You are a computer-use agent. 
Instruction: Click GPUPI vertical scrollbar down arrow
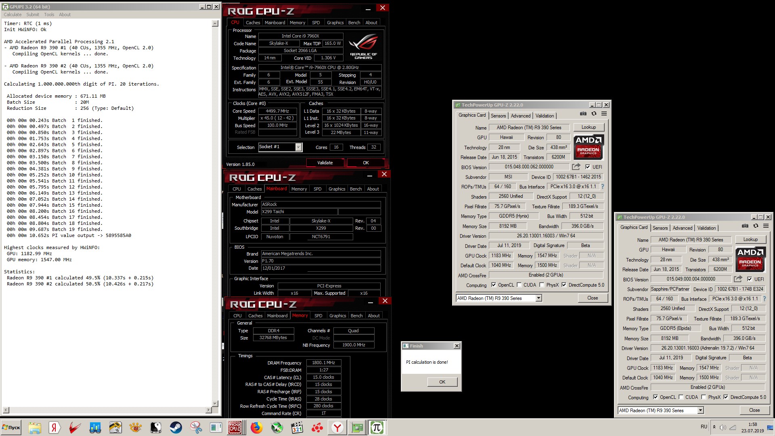click(215, 403)
